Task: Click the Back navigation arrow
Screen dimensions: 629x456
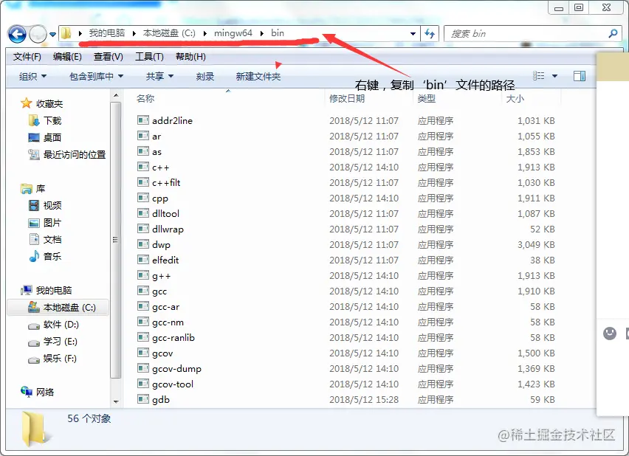Action: click(16, 33)
